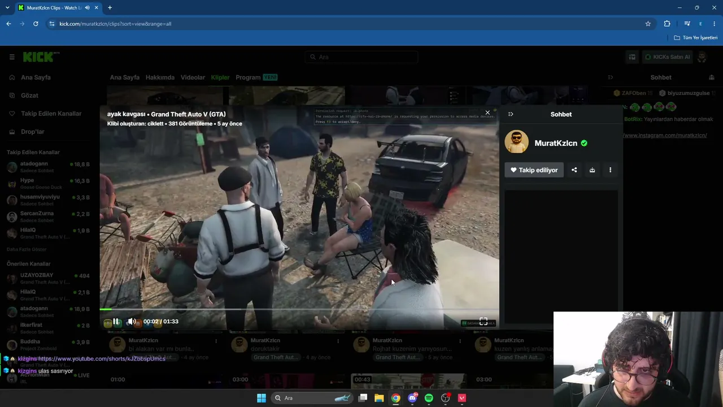Open the Hype followed channel
Image resolution: width=723 pixels, height=407 pixels.
[48, 183]
